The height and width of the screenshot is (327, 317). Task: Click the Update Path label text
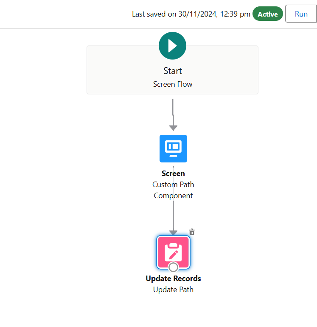click(x=173, y=290)
